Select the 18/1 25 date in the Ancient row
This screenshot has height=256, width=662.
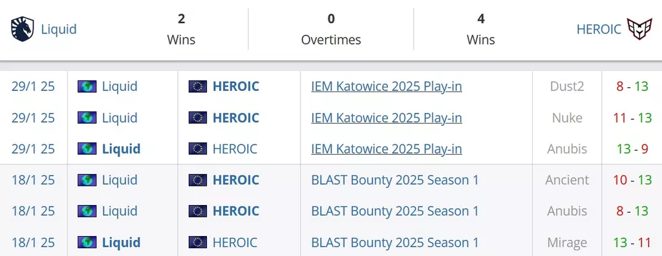(33, 180)
